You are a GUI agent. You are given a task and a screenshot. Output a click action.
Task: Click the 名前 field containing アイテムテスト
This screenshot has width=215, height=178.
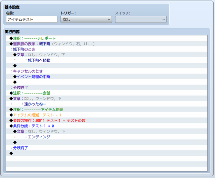(32, 20)
